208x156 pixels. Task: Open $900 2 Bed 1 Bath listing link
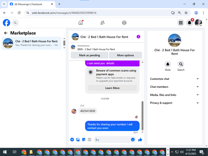tap(96, 49)
